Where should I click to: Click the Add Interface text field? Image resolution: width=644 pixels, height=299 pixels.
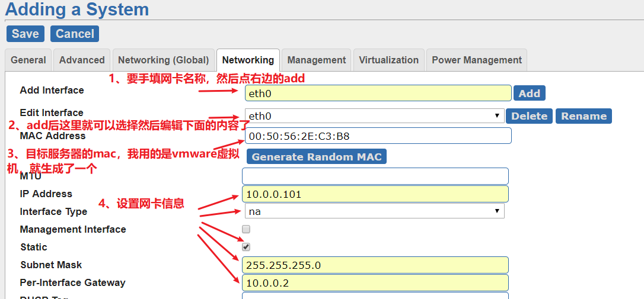click(378, 93)
